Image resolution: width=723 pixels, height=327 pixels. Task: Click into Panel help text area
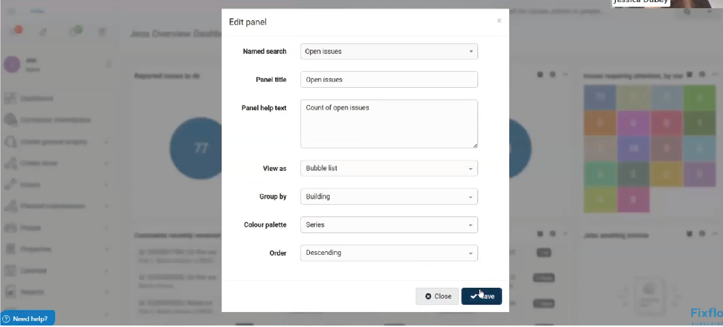pyautogui.click(x=389, y=124)
